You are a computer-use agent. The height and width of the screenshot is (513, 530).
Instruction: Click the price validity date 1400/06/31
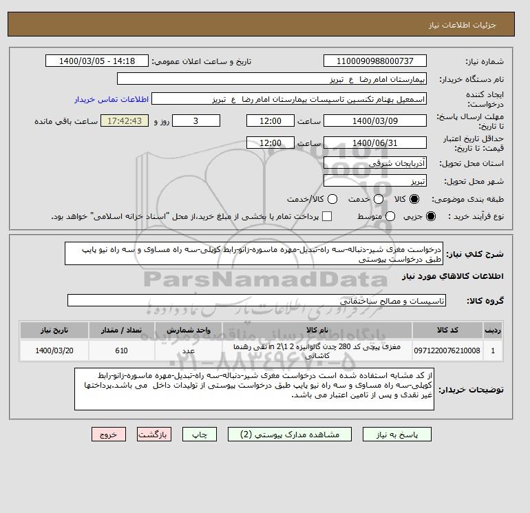coord(375,143)
